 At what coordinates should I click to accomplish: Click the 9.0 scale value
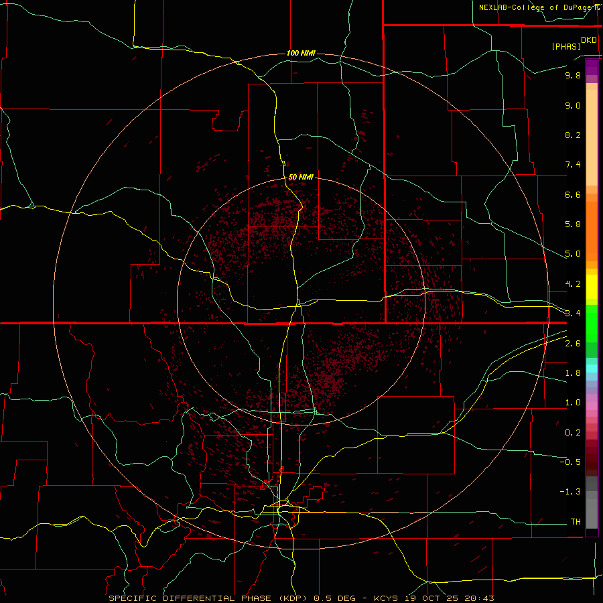[x=573, y=105]
